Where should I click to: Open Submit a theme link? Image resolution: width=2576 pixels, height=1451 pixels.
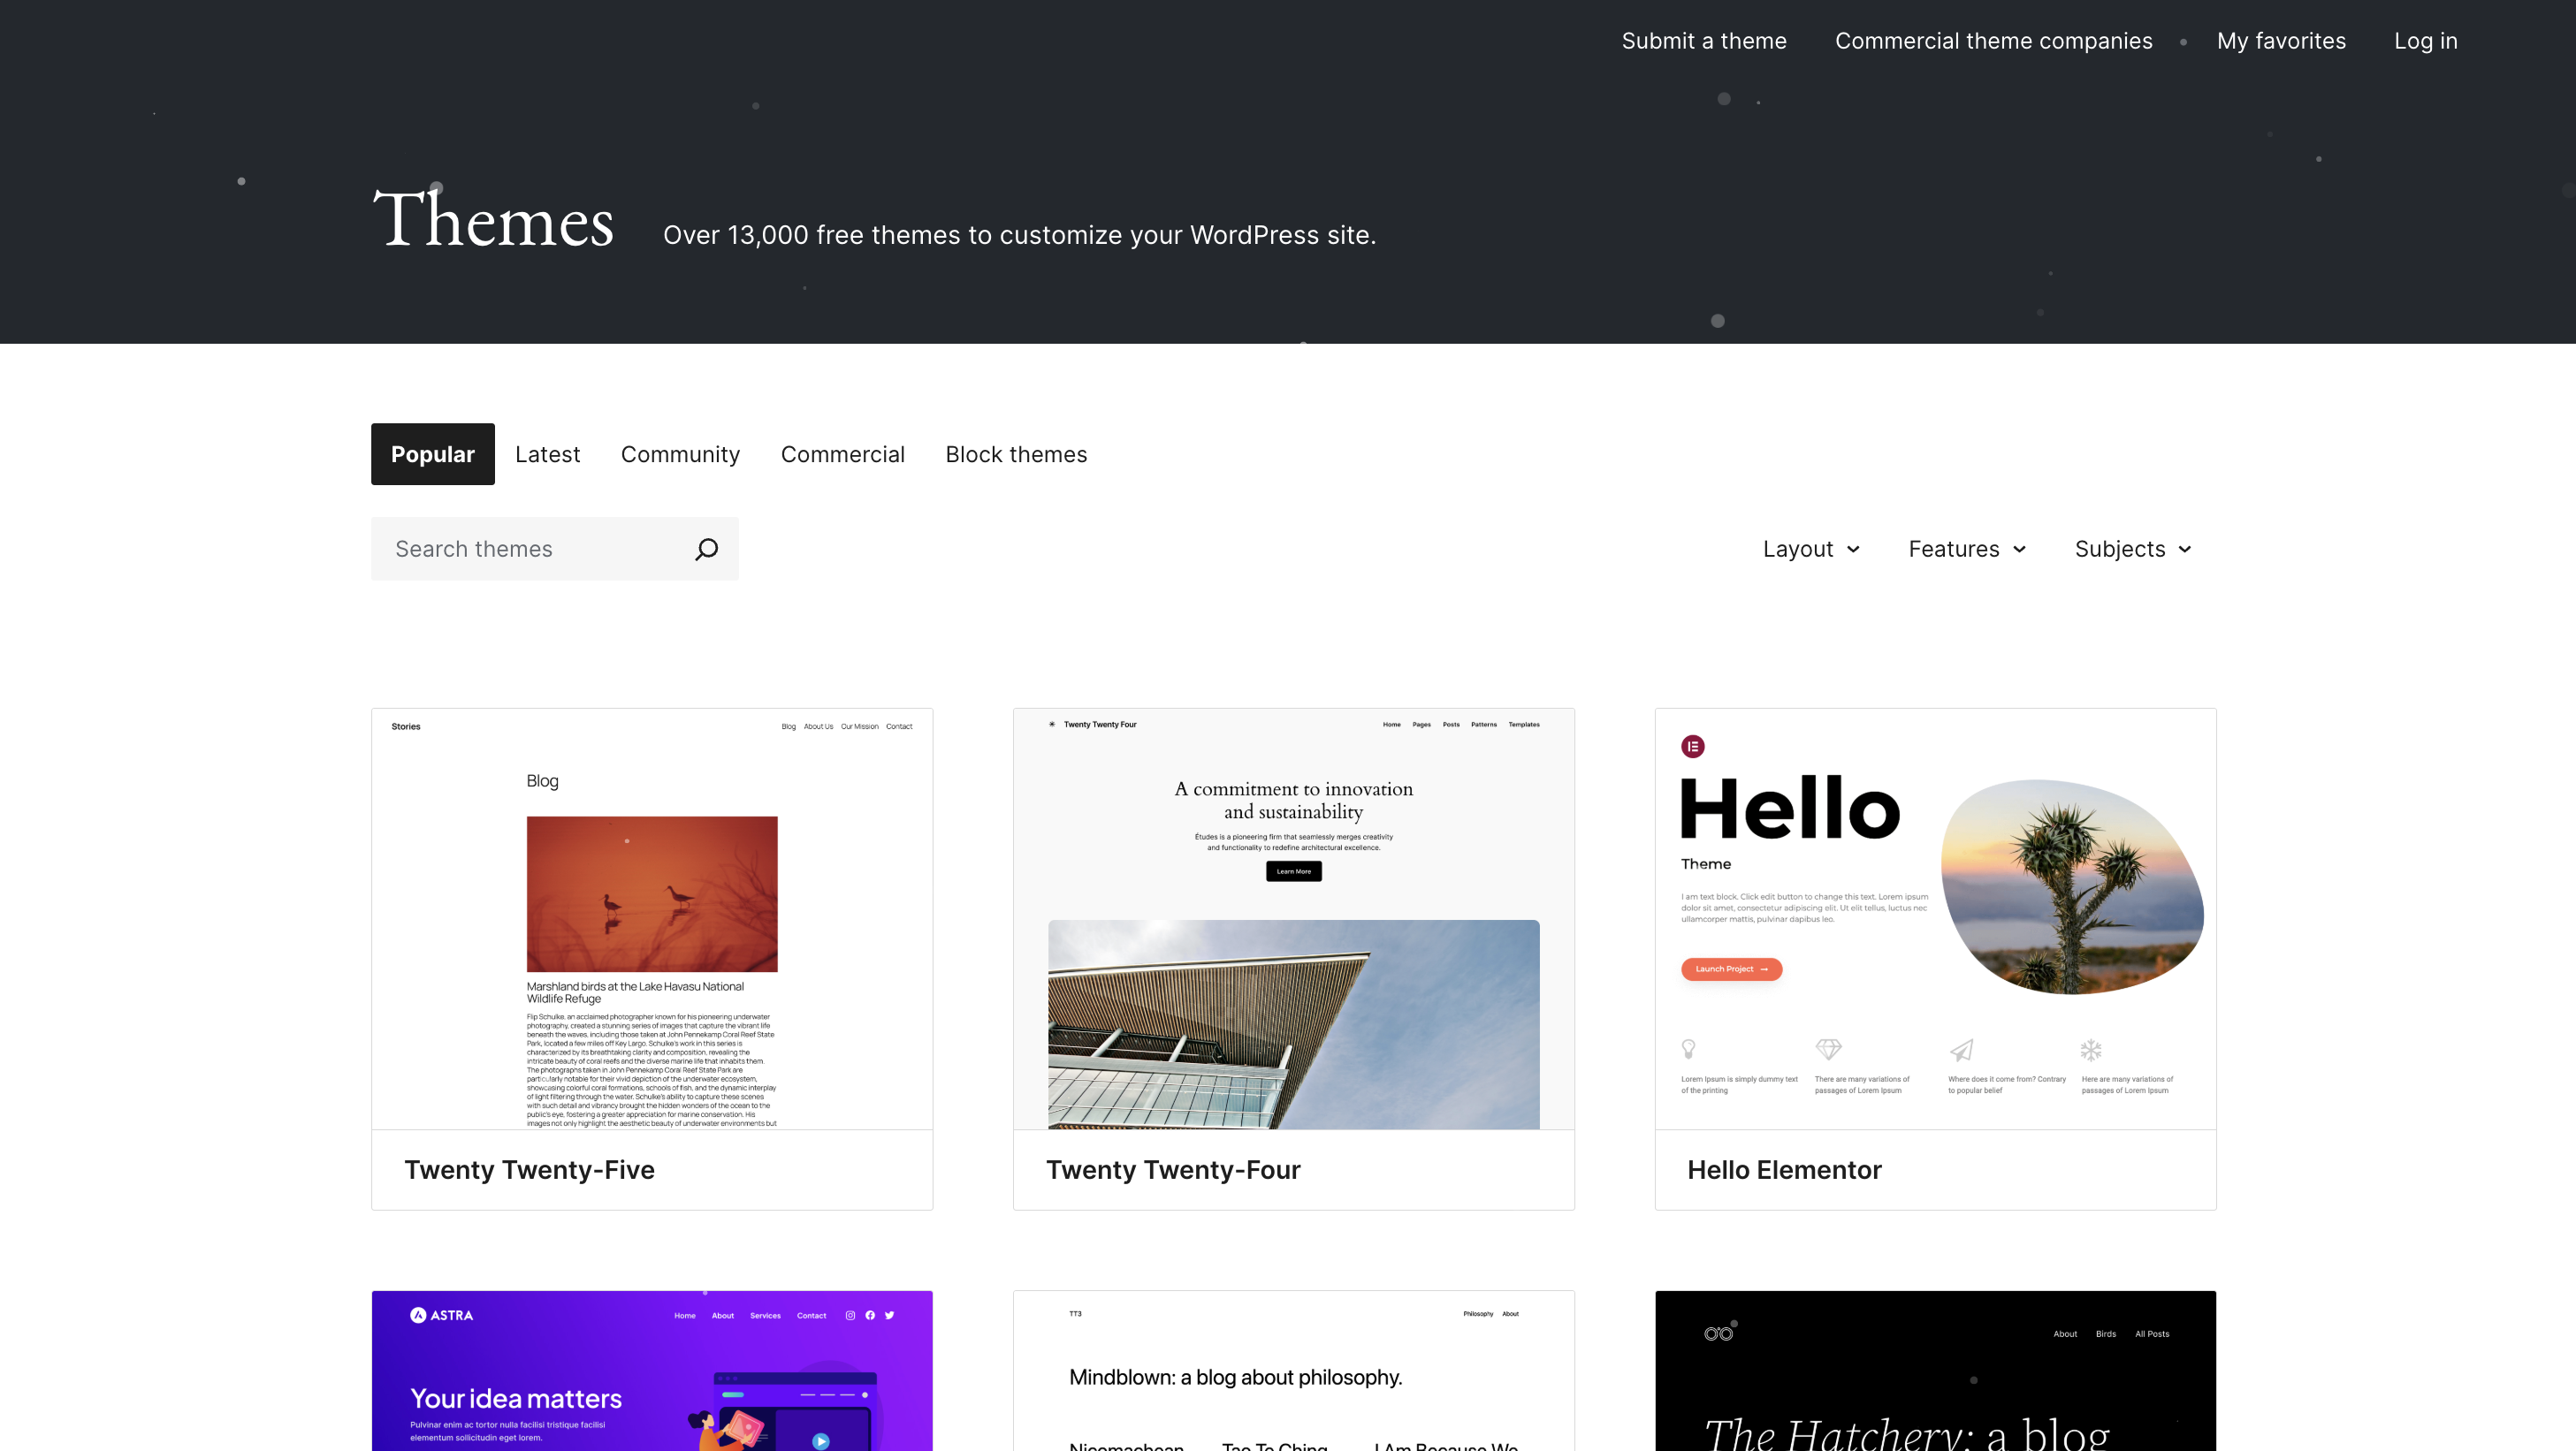pyautogui.click(x=1703, y=41)
